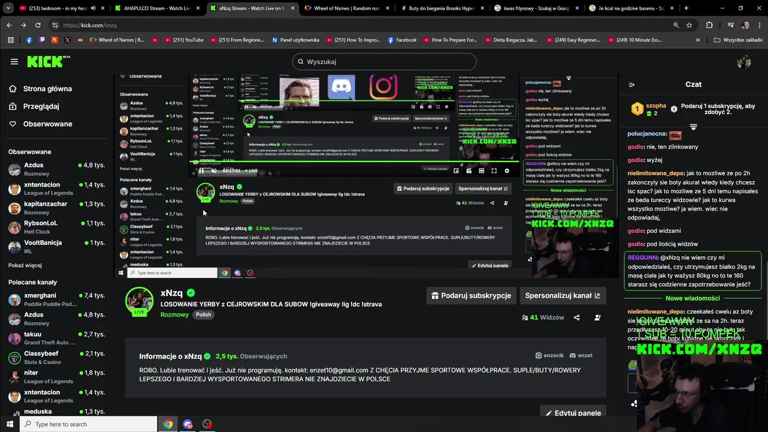Open followed channel RybsonLoL
Viewport: 768px width, 432px height.
(x=57, y=227)
